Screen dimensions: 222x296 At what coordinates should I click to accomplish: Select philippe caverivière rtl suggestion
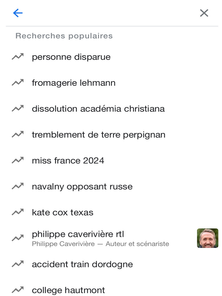(111, 238)
